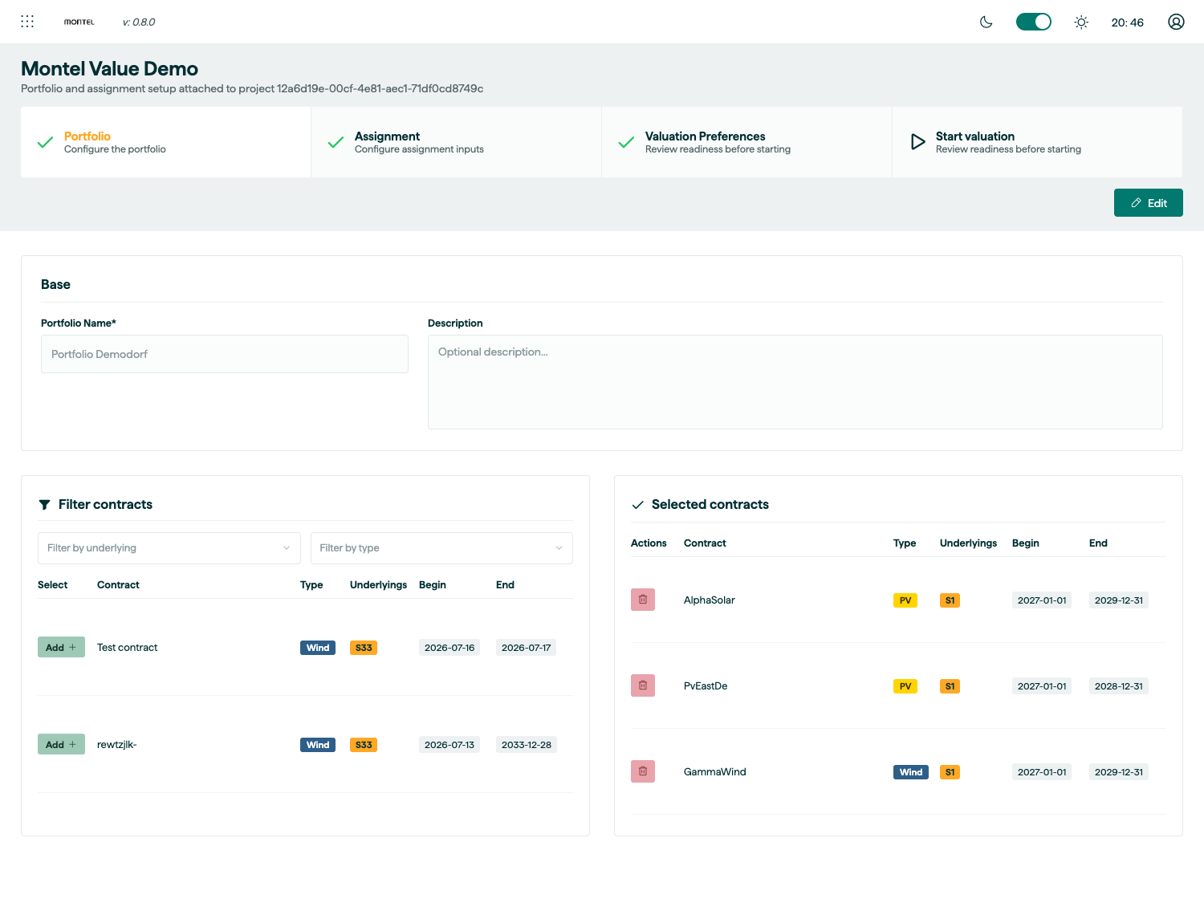
Task: Click the Start valuation play icon
Action: (x=918, y=142)
